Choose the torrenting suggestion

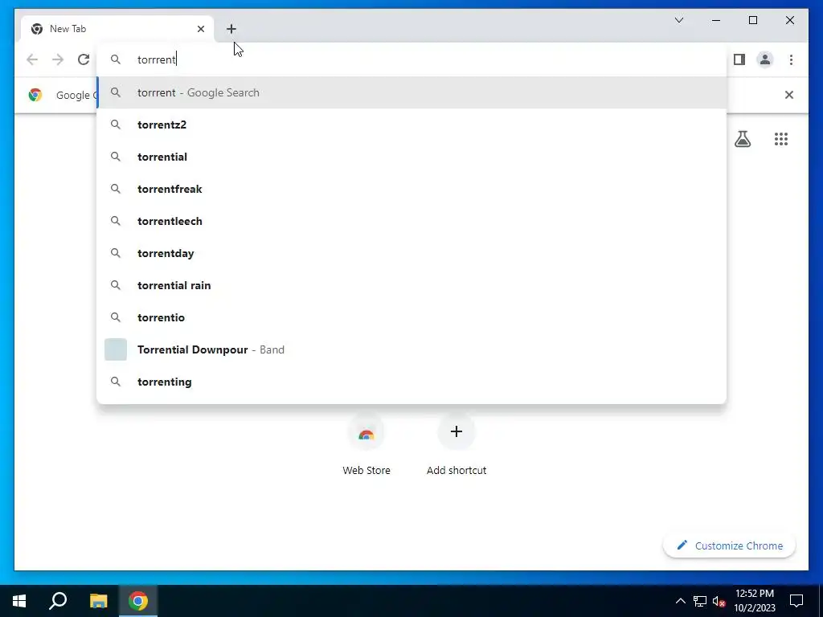tap(411, 382)
